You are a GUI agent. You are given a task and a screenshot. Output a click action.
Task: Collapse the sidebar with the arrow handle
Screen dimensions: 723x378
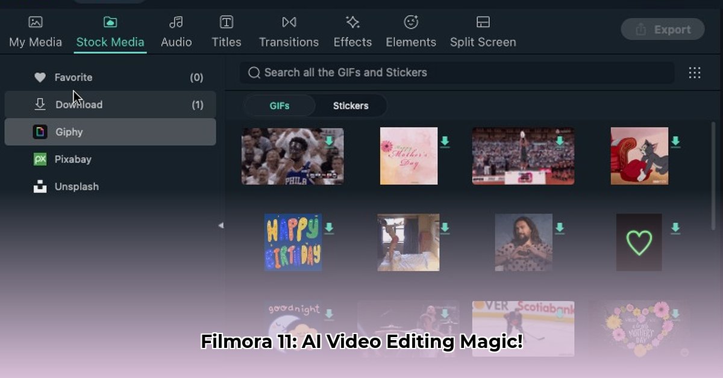(221, 225)
